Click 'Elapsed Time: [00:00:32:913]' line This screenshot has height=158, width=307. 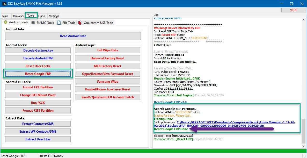coord(173,136)
